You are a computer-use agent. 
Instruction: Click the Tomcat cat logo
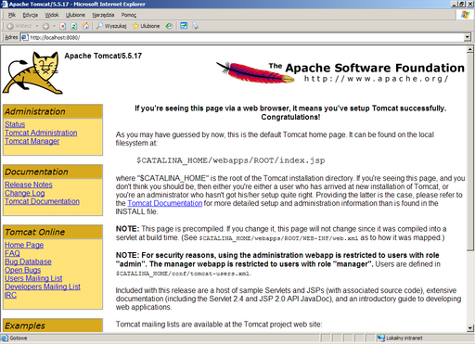tap(32, 73)
